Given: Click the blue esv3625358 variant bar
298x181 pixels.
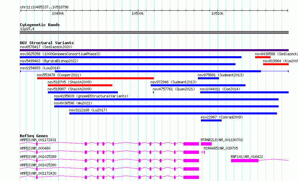Looking at the screenshot, I should (x=131, y=57).
